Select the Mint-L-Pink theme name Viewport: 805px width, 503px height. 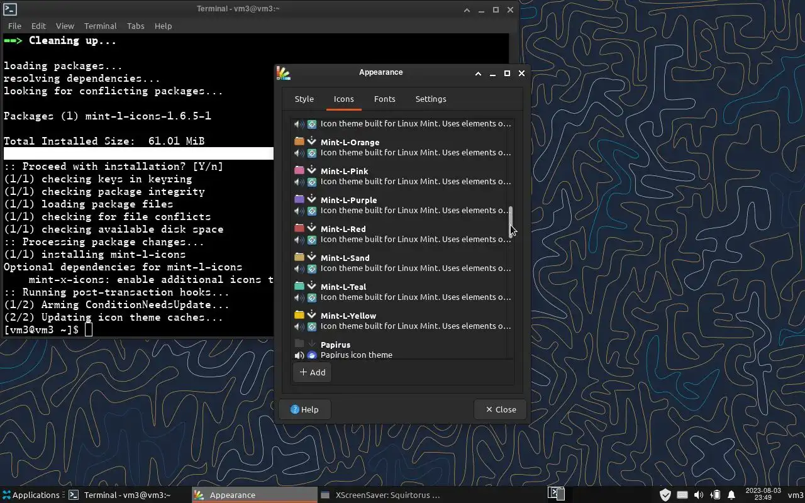tap(344, 171)
